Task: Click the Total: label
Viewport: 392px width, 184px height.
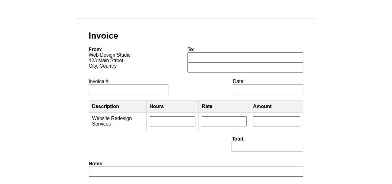Action: pos(238,139)
